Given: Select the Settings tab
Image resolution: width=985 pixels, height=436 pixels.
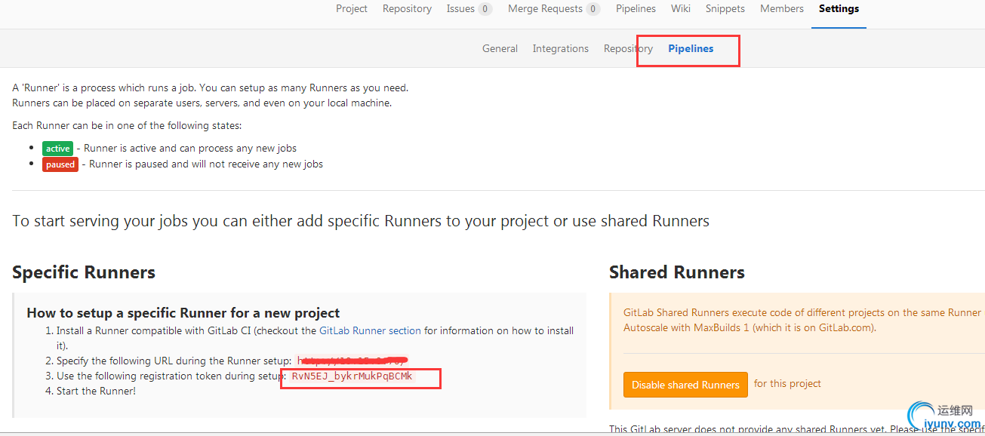Looking at the screenshot, I should (839, 9).
